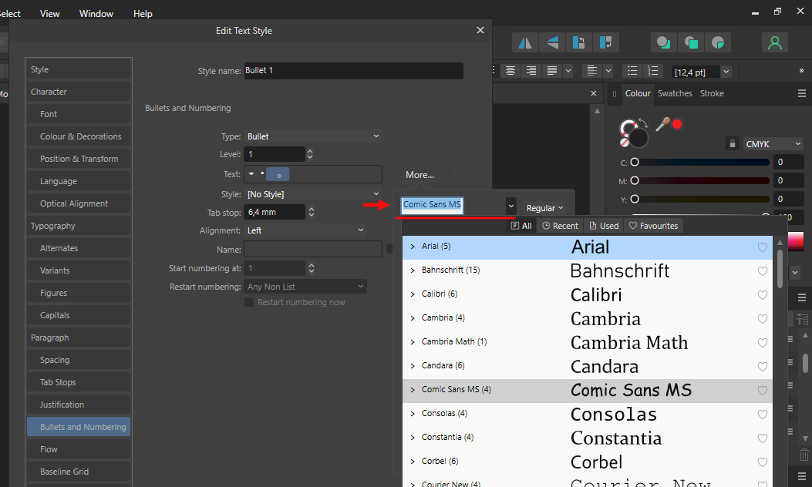The width and height of the screenshot is (812, 487).
Task: Open the Baseline Grid category
Action: tap(79, 472)
